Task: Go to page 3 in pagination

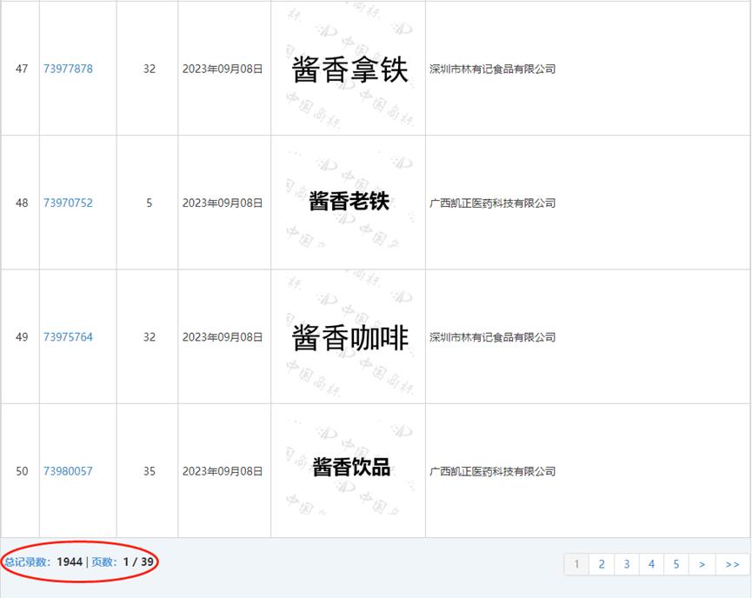Action: pyautogui.click(x=626, y=564)
